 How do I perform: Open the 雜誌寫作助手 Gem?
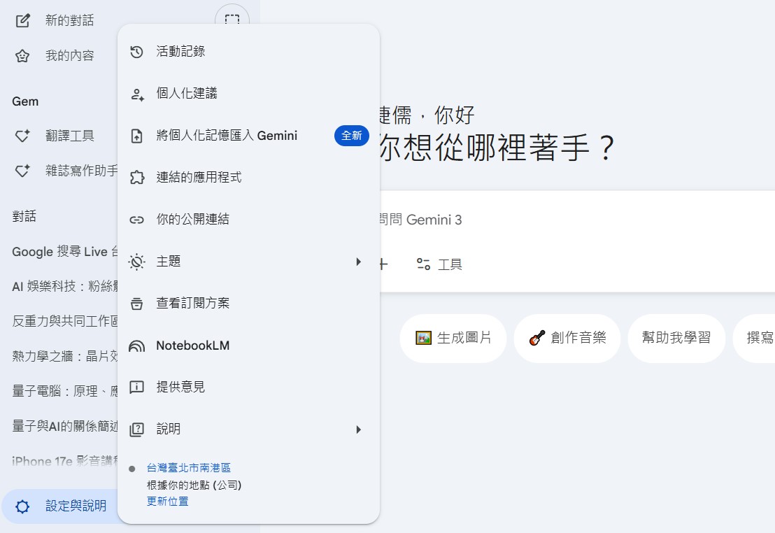tap(58, 170)
